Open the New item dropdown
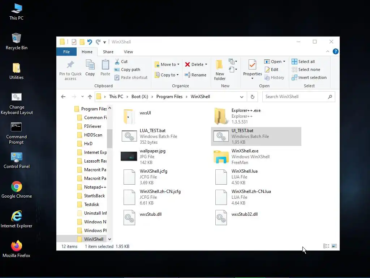Image resolution: width=370 pixels, height=278 pixels. [x=233, y=62]
